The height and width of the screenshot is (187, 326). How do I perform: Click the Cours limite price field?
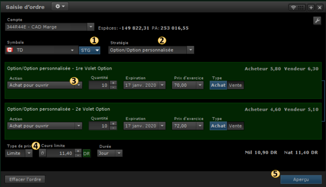(x=60, y=153)
